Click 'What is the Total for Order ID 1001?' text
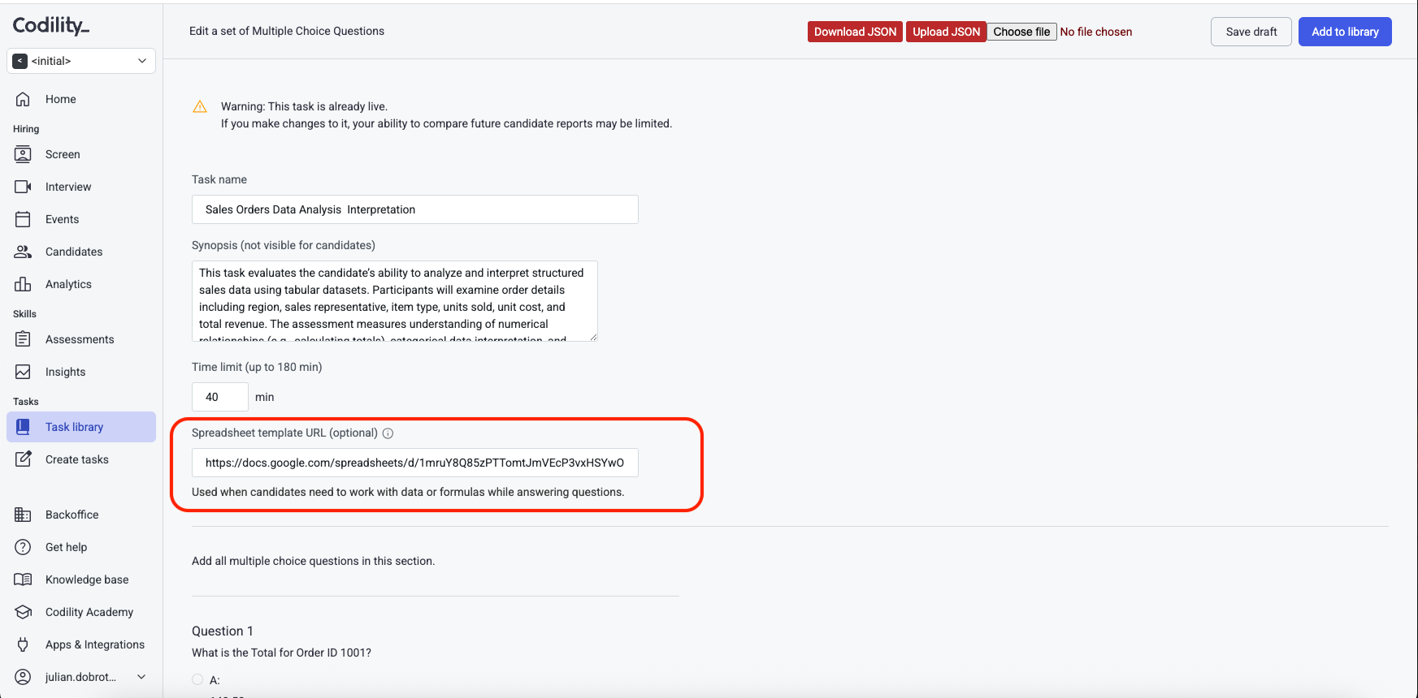Viewport: 1418px width, 698px height. tap(281, 653)
